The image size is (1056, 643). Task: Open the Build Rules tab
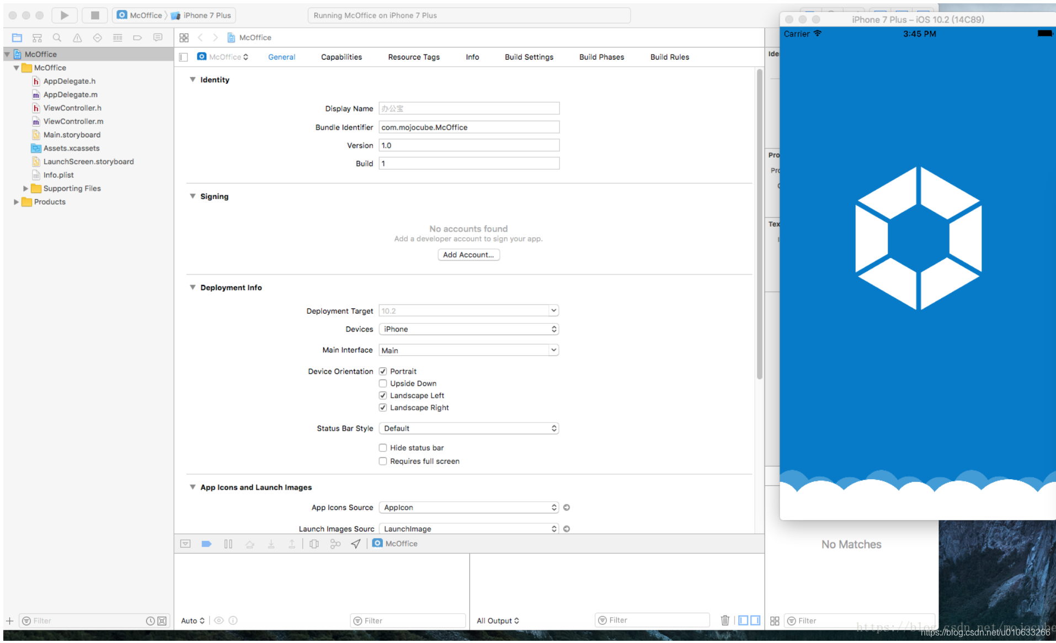coord(670,57)
